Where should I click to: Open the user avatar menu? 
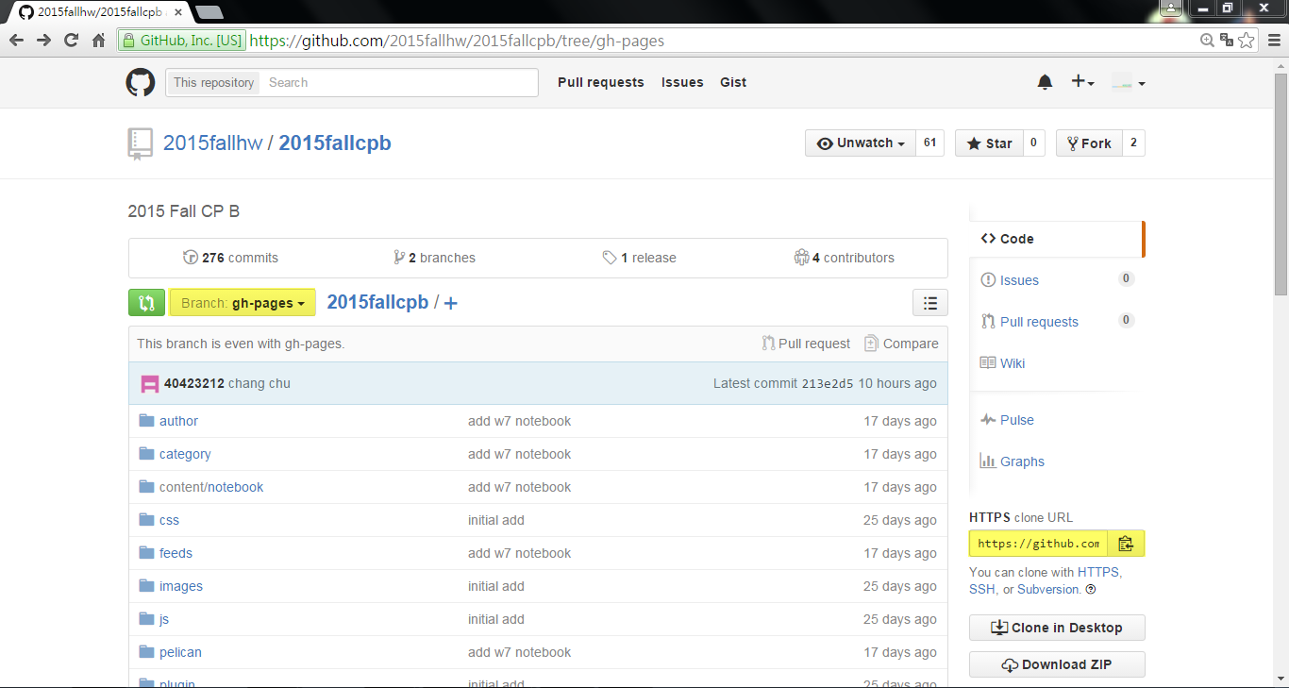(x=1128, y=82)
